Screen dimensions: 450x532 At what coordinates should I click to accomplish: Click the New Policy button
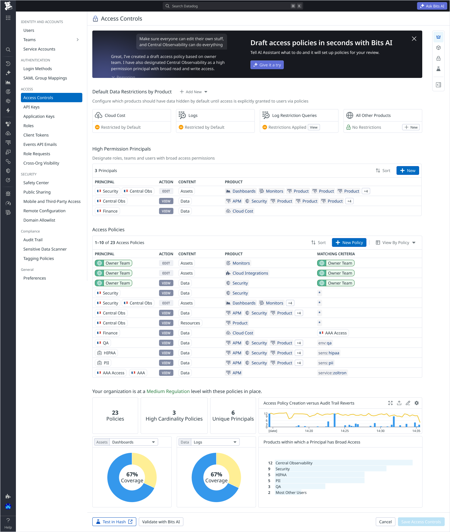point(349,242)
